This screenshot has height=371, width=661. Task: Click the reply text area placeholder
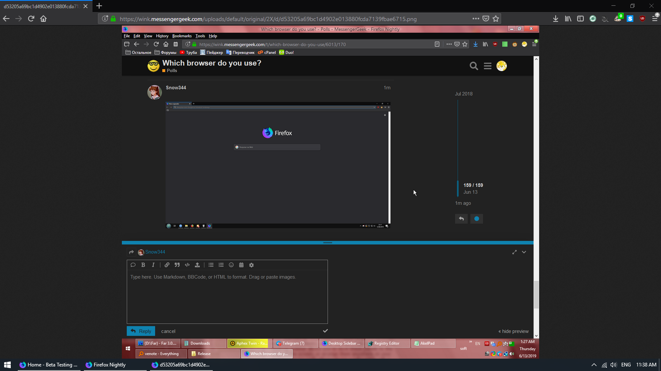(x=213, y=277)
